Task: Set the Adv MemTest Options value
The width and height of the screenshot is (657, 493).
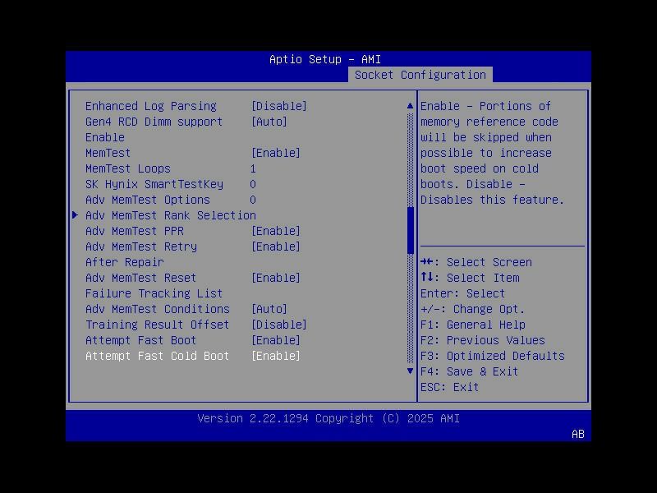Action: click(253, 200)
